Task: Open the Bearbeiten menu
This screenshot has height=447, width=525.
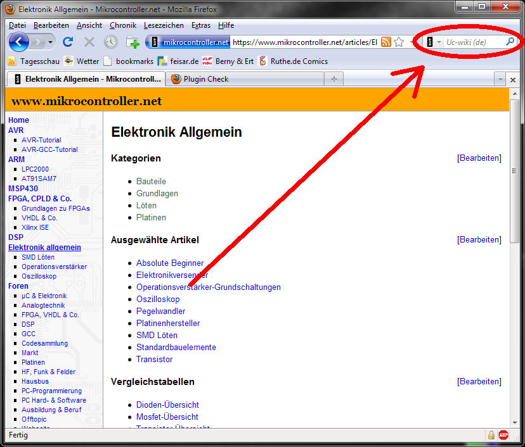Action: point(51,25)
